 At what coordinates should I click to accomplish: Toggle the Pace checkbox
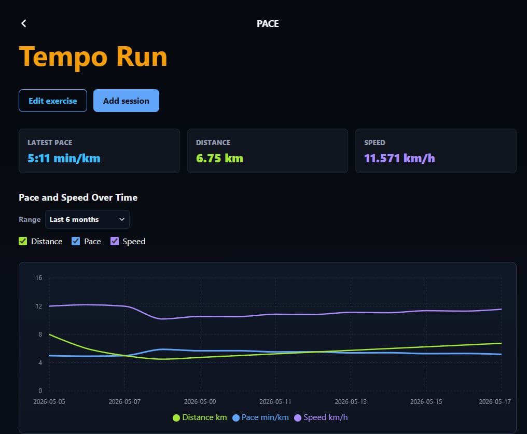pyautogui.click(x=76, y=241)
